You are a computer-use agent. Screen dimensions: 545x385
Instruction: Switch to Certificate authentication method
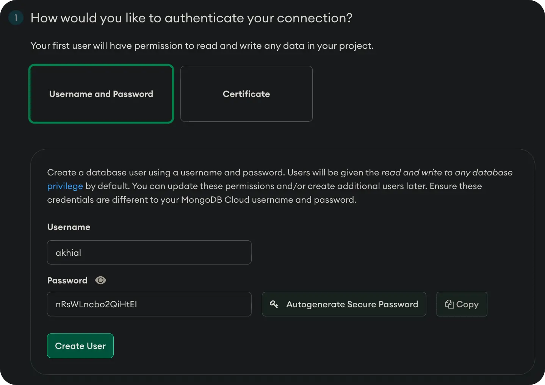(246, 94)
